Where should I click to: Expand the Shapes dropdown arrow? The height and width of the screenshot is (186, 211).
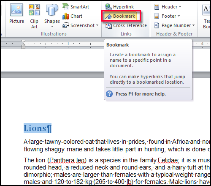(x=52, y=27)
